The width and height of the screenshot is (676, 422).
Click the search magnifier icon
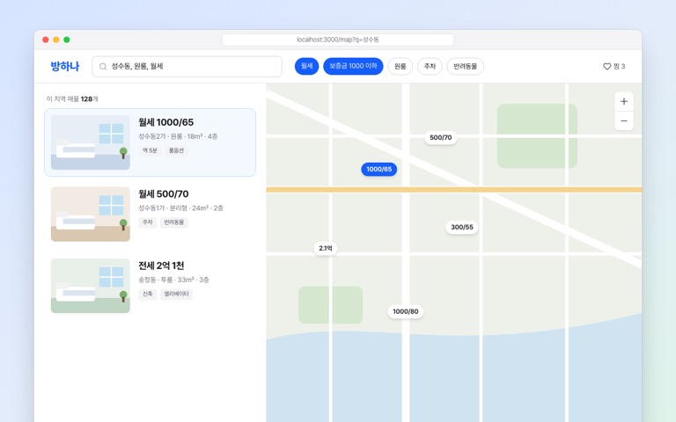103,66
